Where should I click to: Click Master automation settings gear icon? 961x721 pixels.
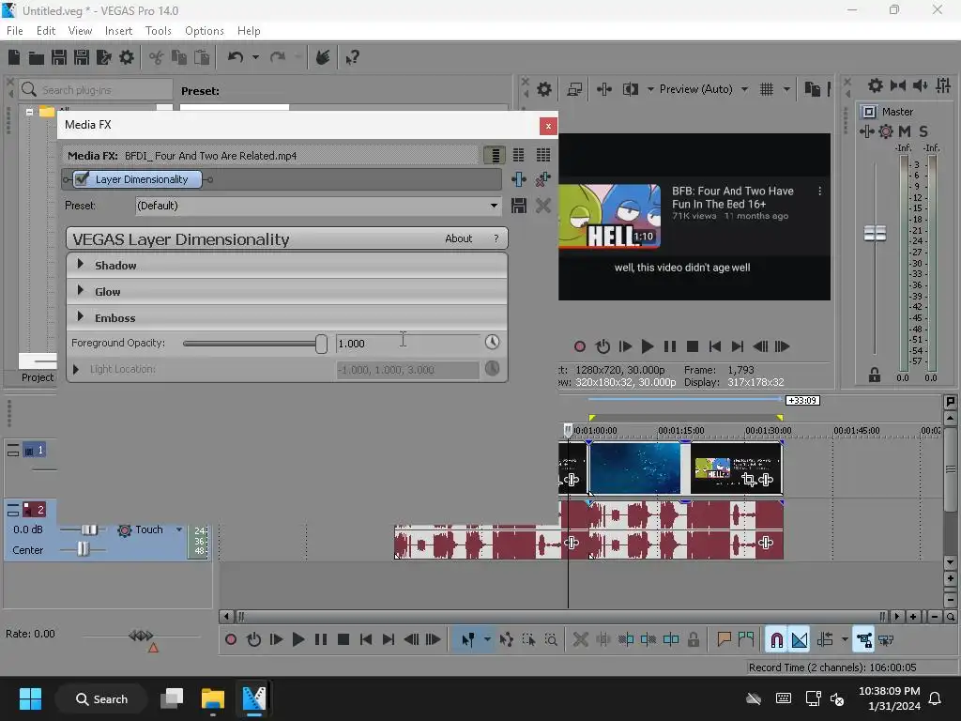(x=886, y=131)
